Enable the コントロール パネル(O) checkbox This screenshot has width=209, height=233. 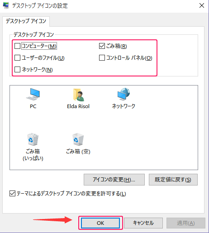[x=102, y=58]
